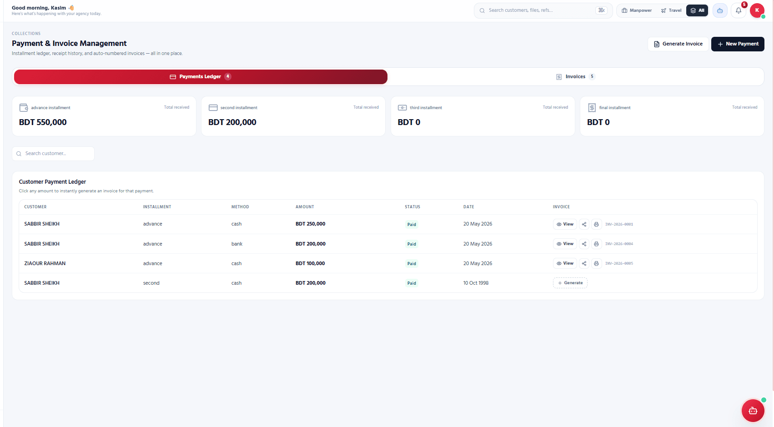Share invoice INV-2026-0005

click(x=584, y=263)
